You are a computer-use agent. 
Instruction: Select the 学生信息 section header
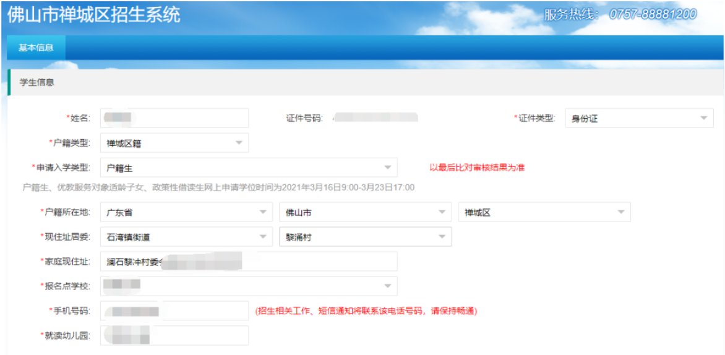[37, 82]
